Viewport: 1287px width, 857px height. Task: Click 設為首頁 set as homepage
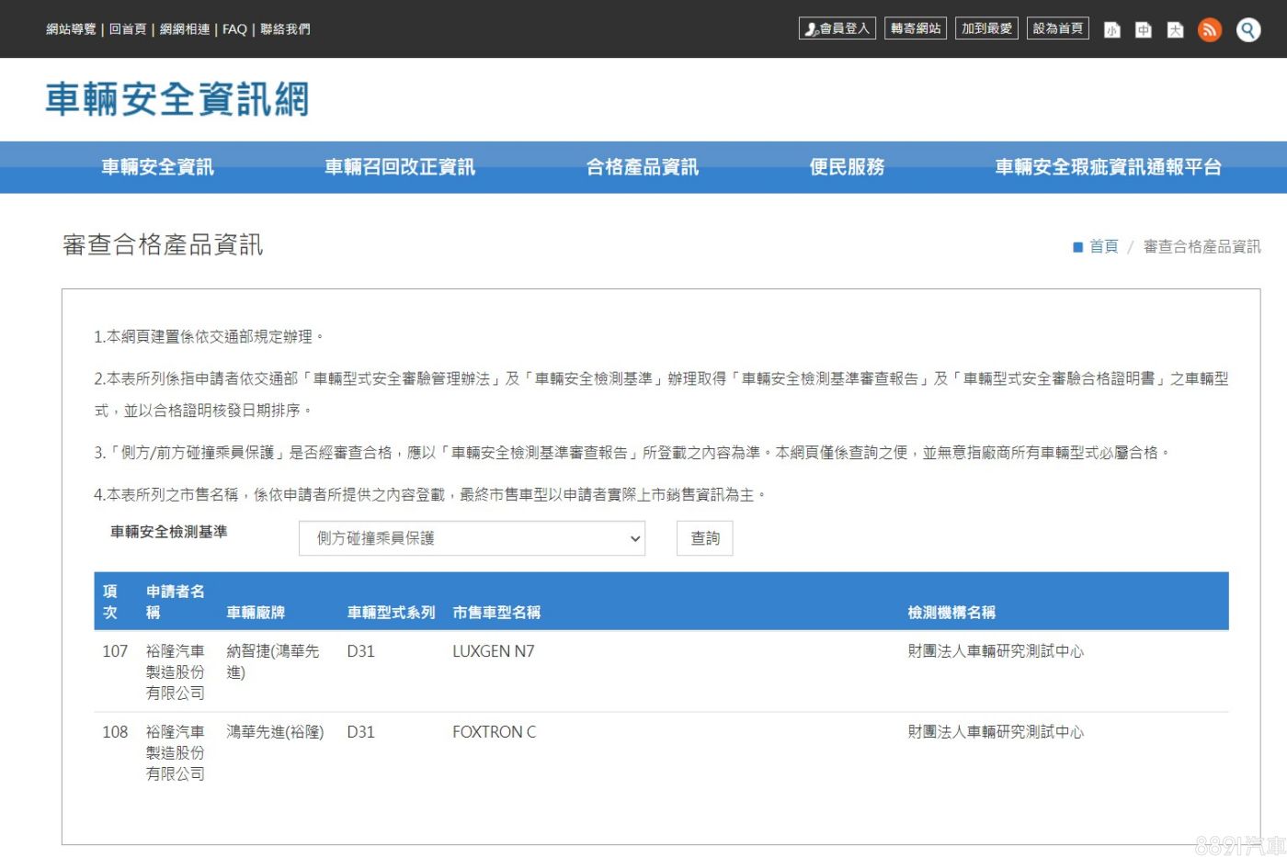pyautogui.click(x=1058, y=28)
